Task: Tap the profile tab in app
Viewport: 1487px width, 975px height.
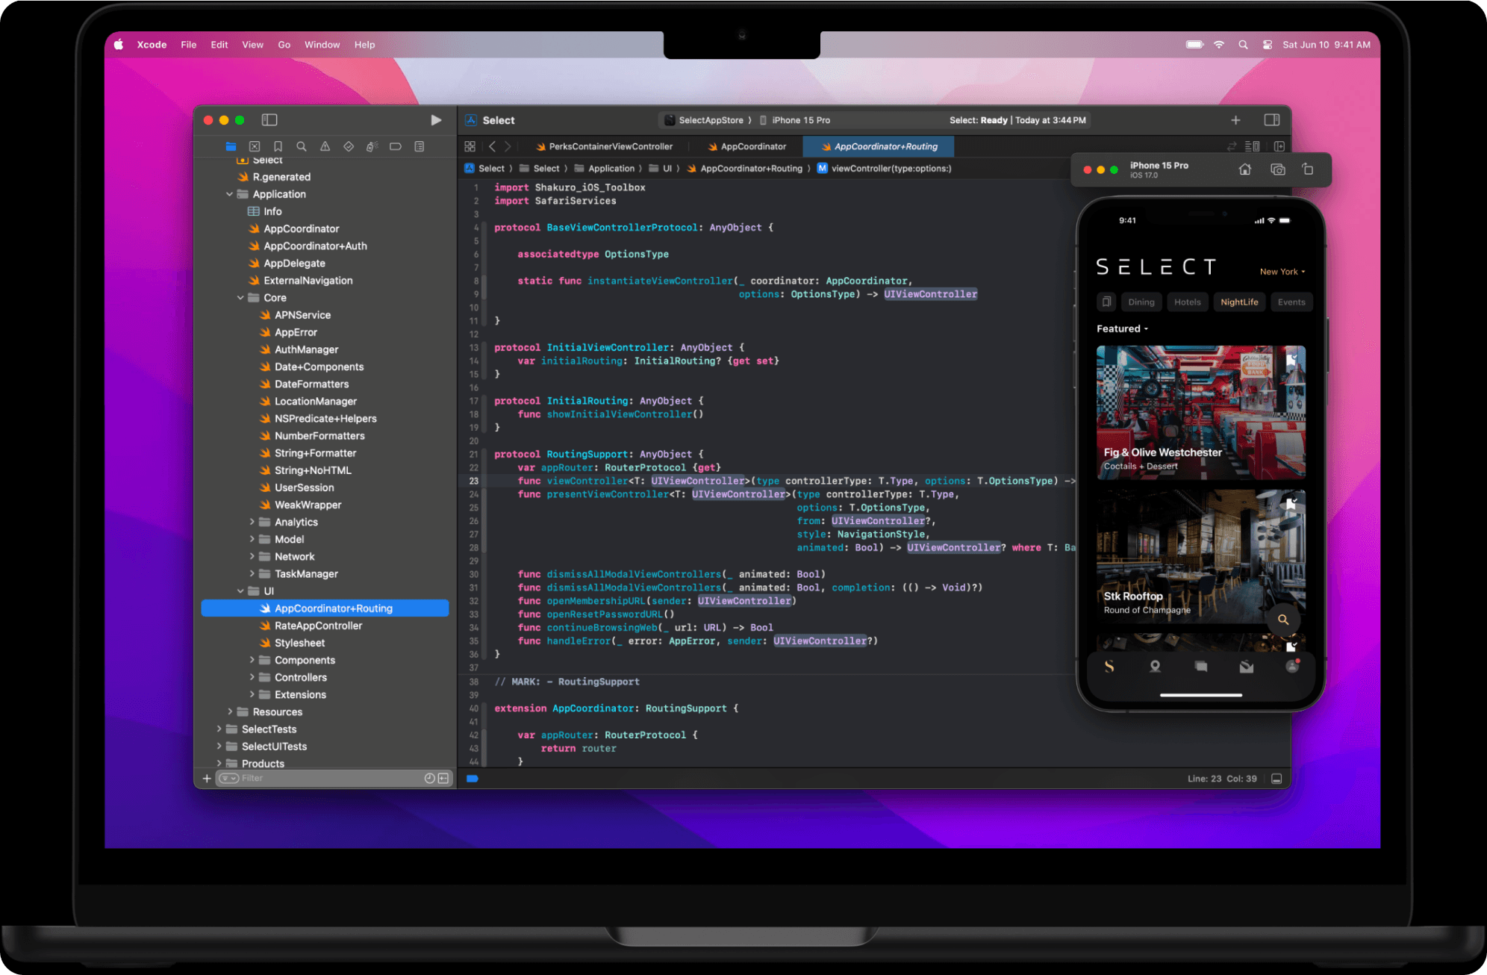Action: 1292,666
